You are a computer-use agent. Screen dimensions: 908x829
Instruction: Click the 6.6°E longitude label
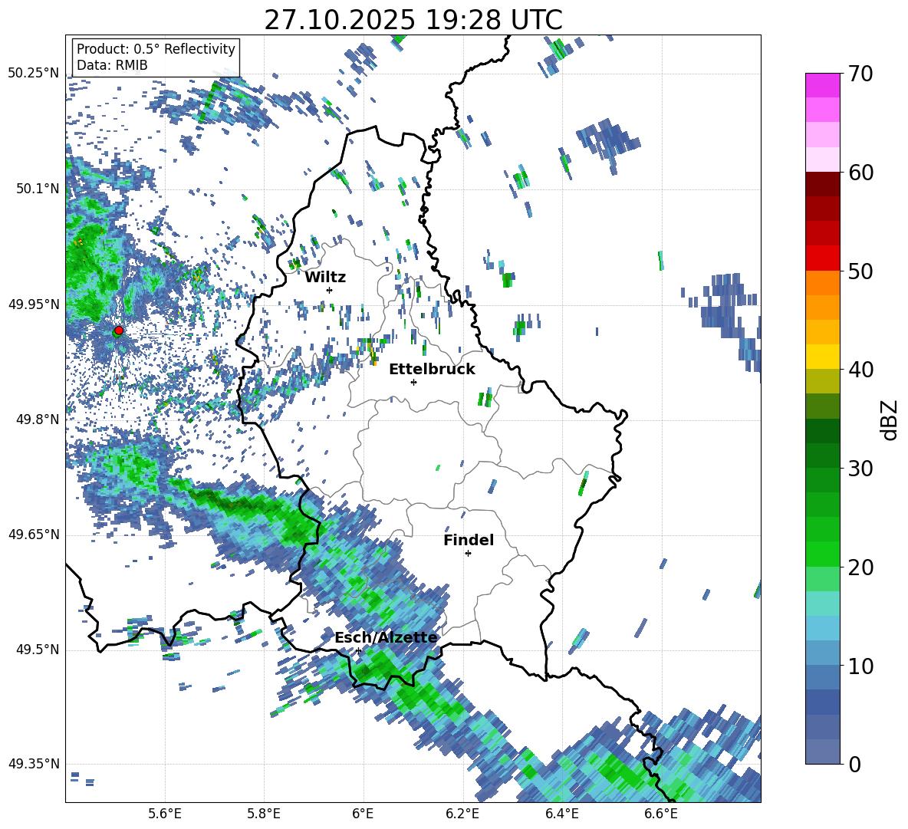click(x=661, y=814)
